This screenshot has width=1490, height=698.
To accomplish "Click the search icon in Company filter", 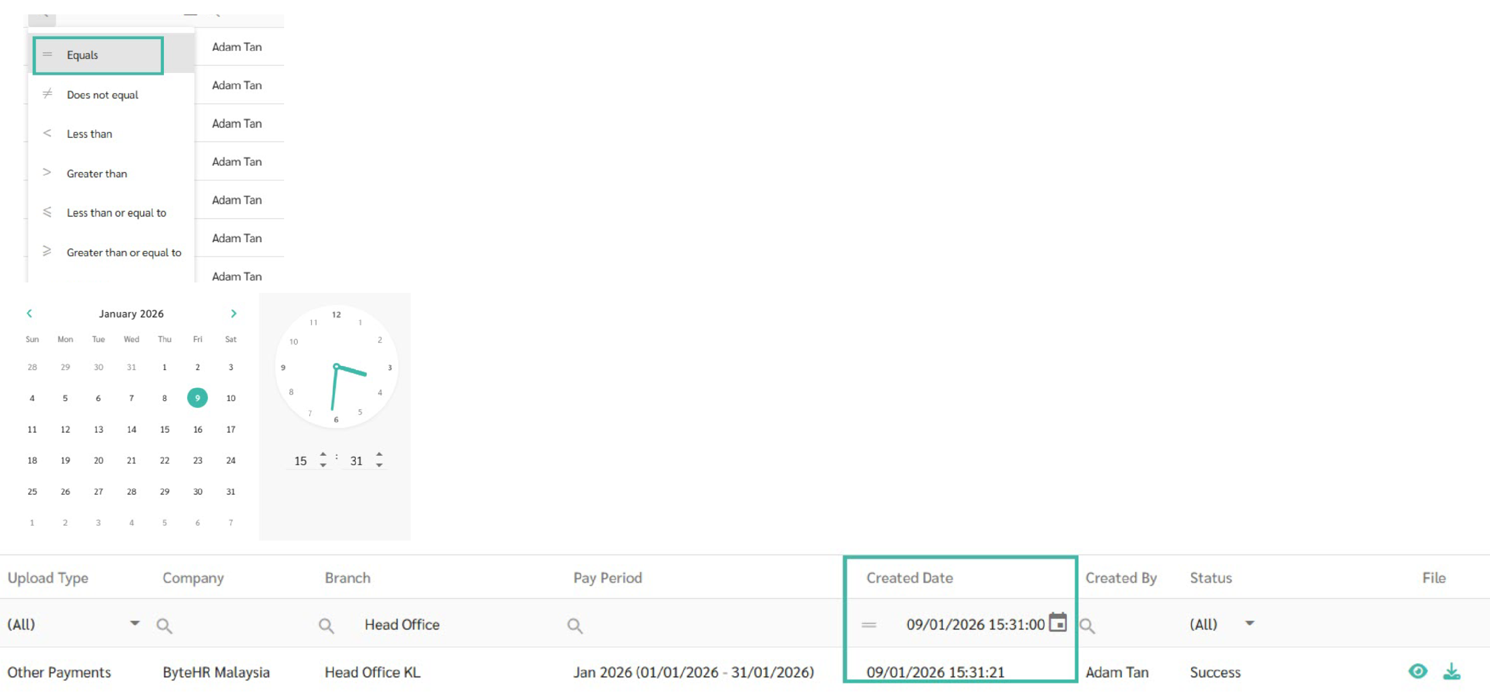I will coord(164,625).
